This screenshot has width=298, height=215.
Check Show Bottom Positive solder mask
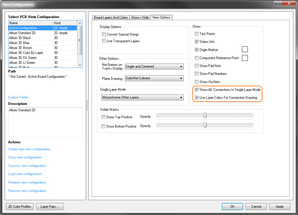click(104, 126)
